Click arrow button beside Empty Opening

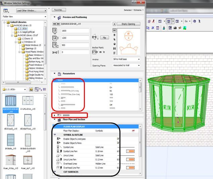coord(114,24)
